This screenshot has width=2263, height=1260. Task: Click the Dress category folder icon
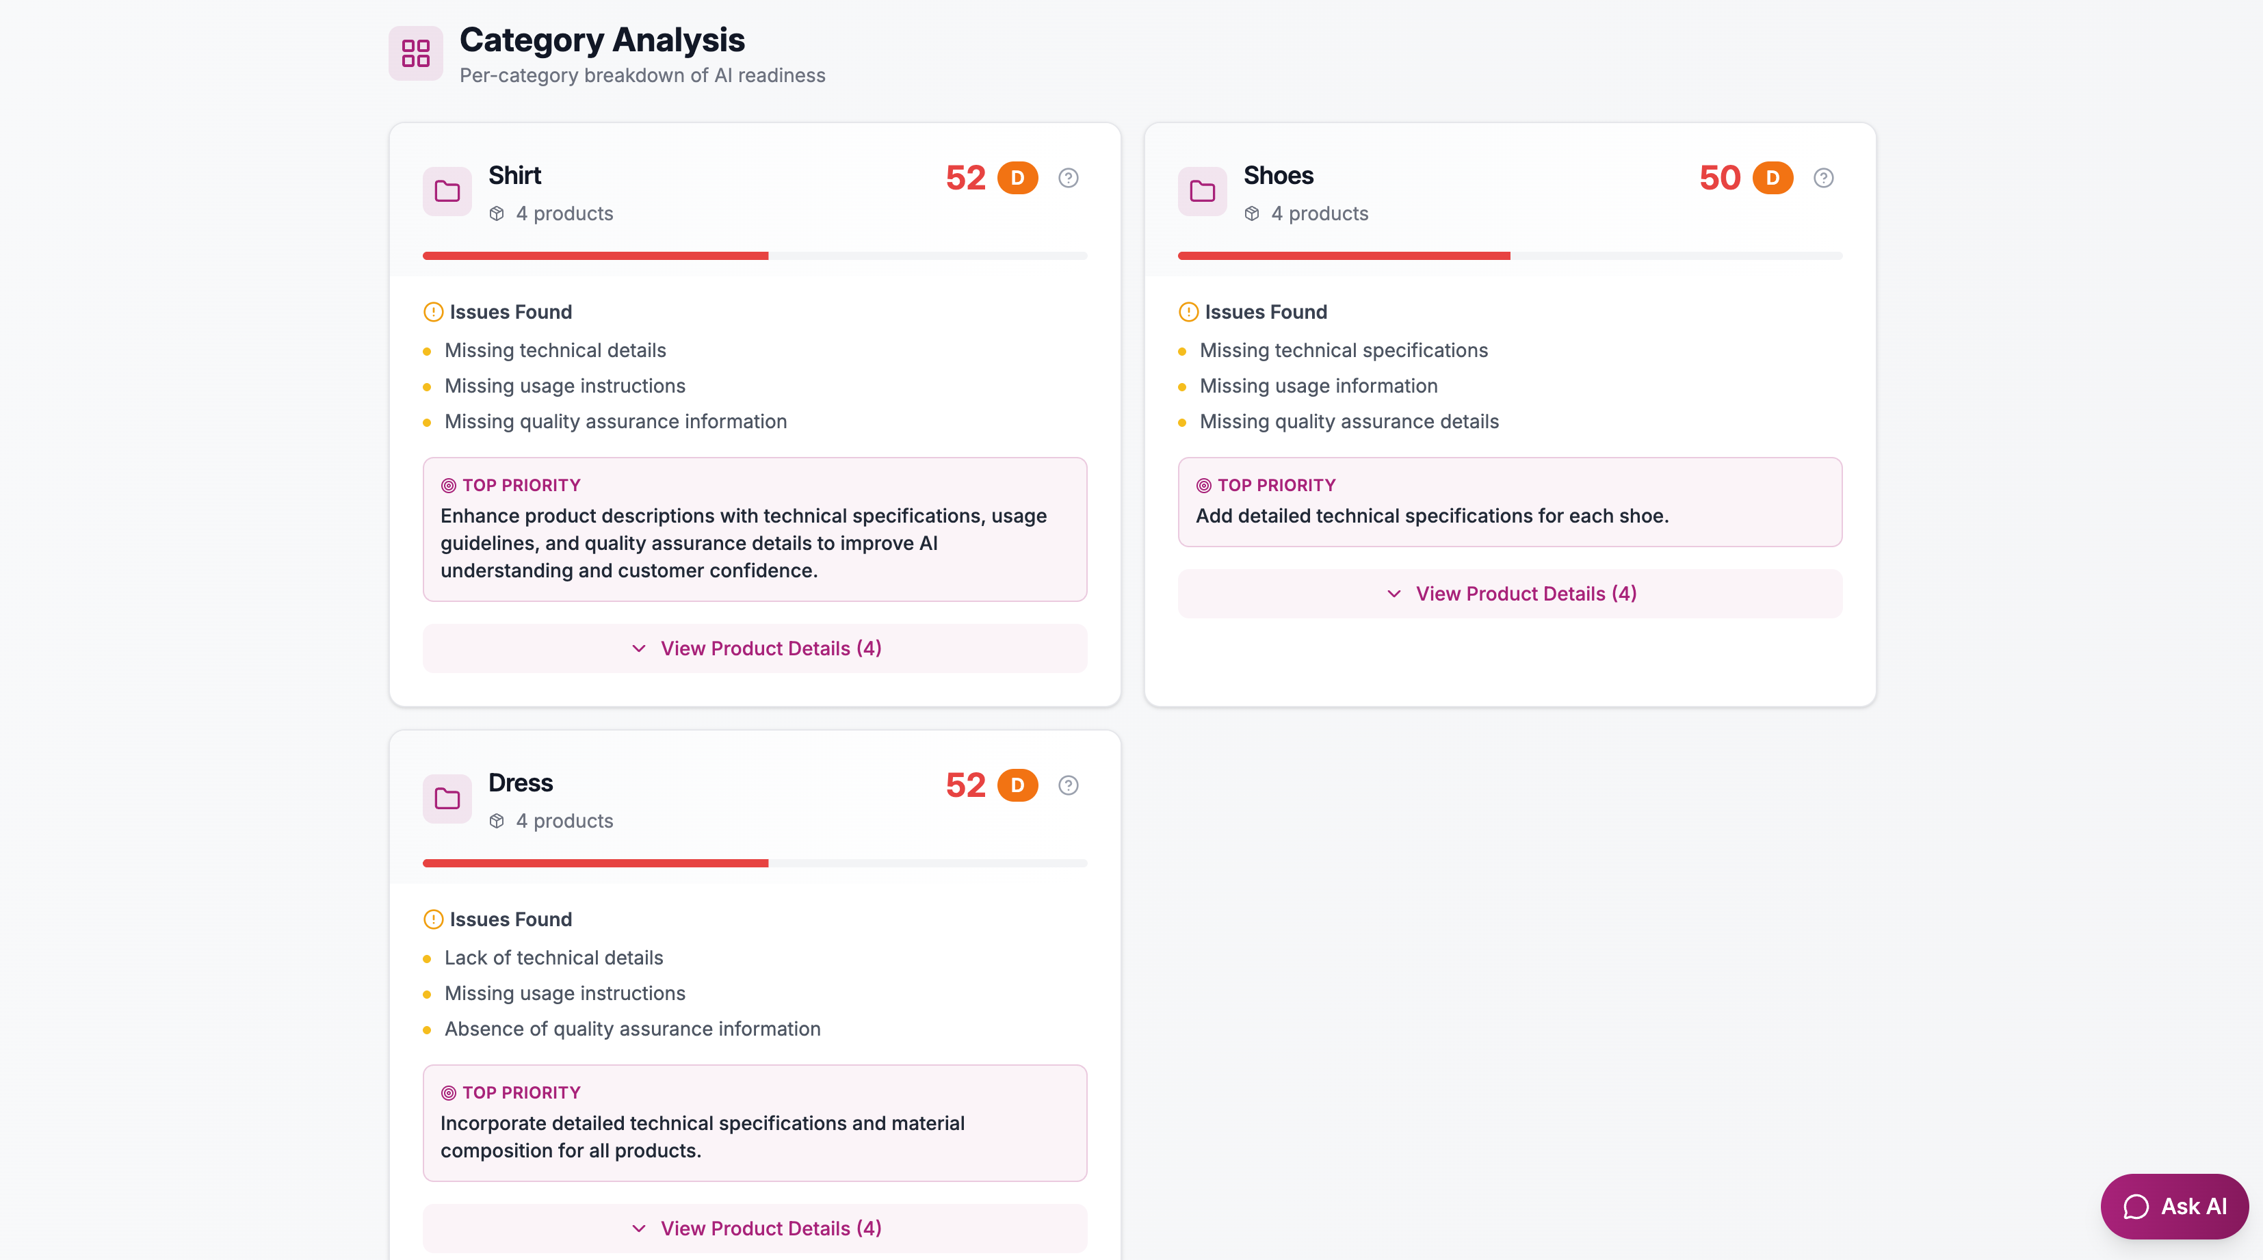(x=446, y=799)
